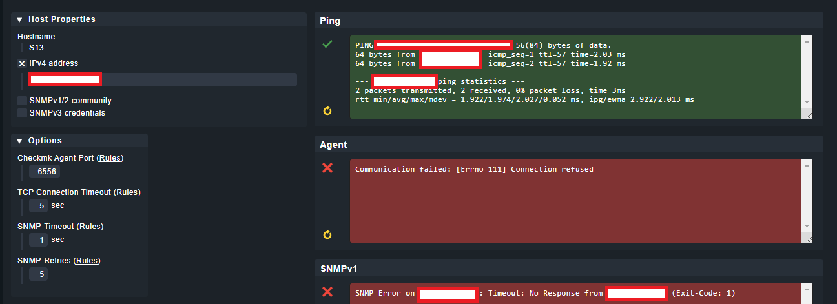
Task: Click the Ping output scroll-up arrow
Action: tap(807, 41)
